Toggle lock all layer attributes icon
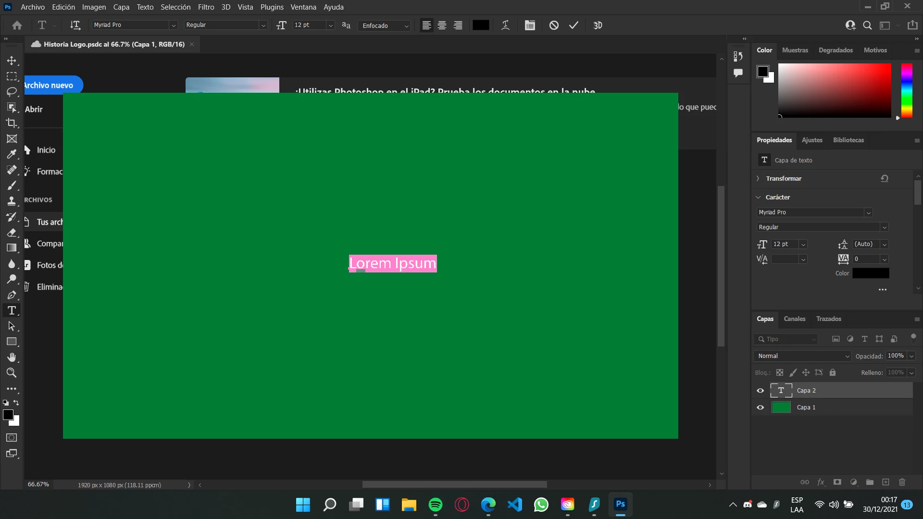The image size is (923, 519). (x=833, y=372)
